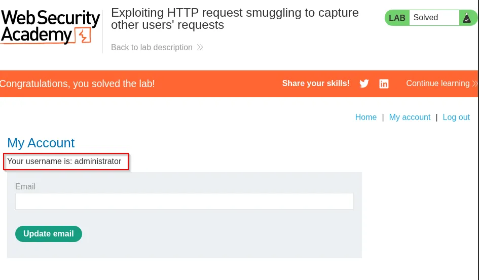Focus the Email input field
This screenshot has height=280, width=479.
pos(184,202)
